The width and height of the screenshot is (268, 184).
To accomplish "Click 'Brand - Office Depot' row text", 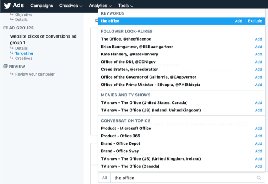I will coord(121,143).
